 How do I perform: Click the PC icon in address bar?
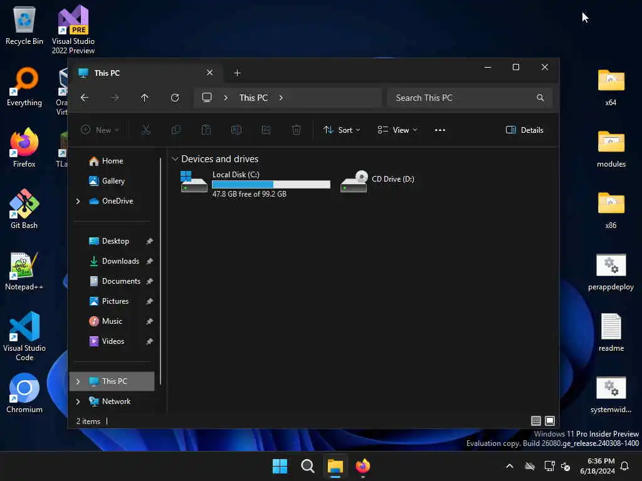point(207,98)
